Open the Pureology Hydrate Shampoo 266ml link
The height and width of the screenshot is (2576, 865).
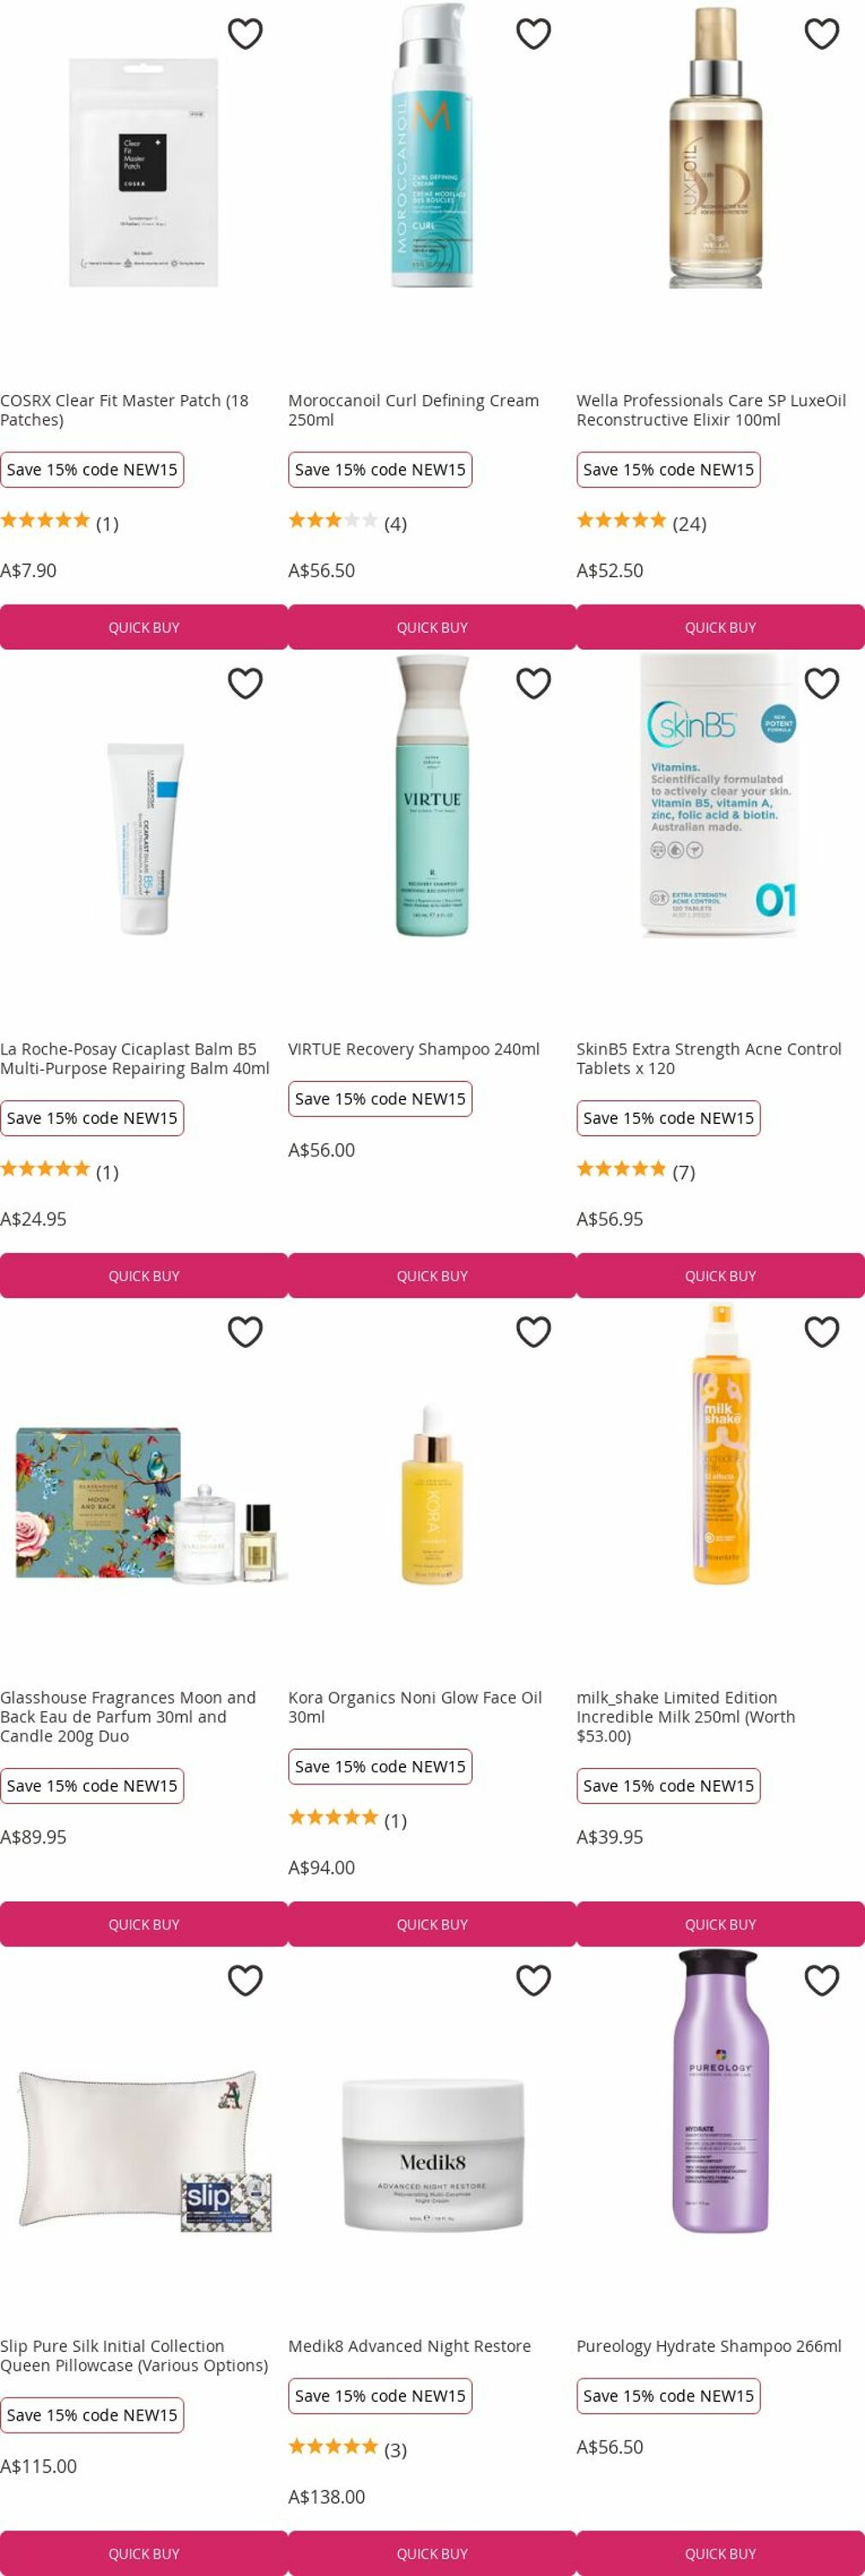(x=709, y=2346)
